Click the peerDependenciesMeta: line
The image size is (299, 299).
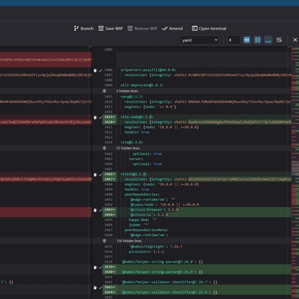pyautogui.click(x=146, y=230)
